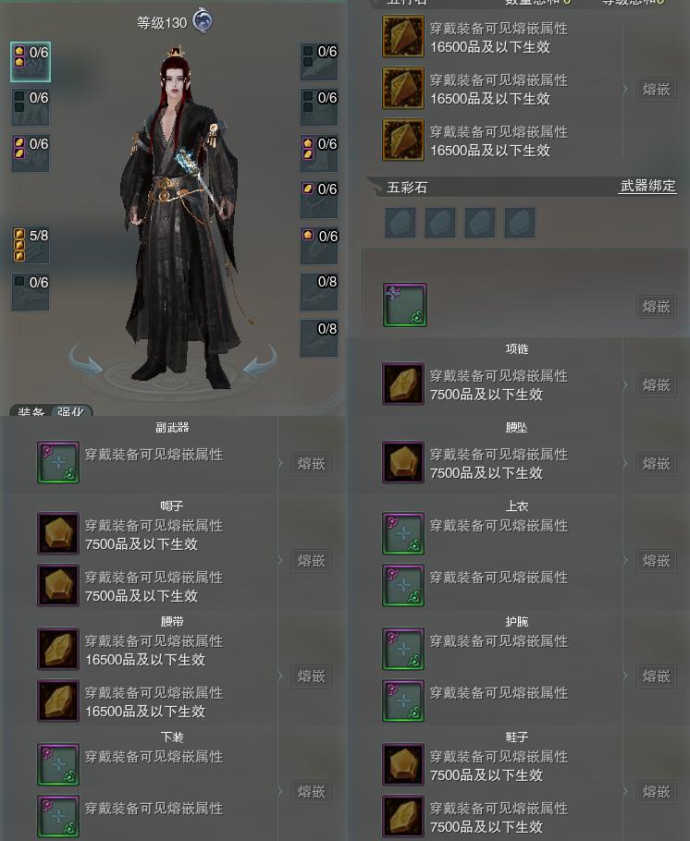690x841 pixels.
Task: Expand the 腰带 row arrow
Action: (x=279, y=676)
